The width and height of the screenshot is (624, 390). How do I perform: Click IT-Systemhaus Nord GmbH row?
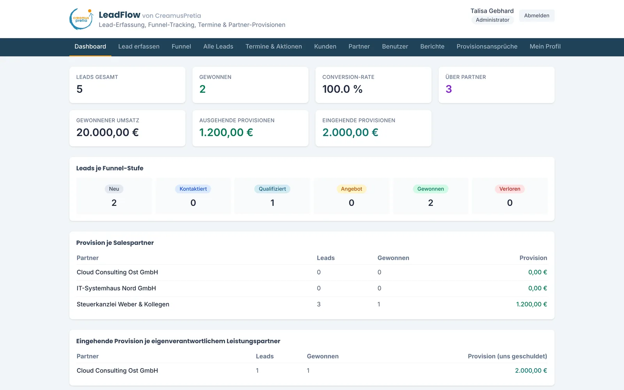(x=312, y=288)
